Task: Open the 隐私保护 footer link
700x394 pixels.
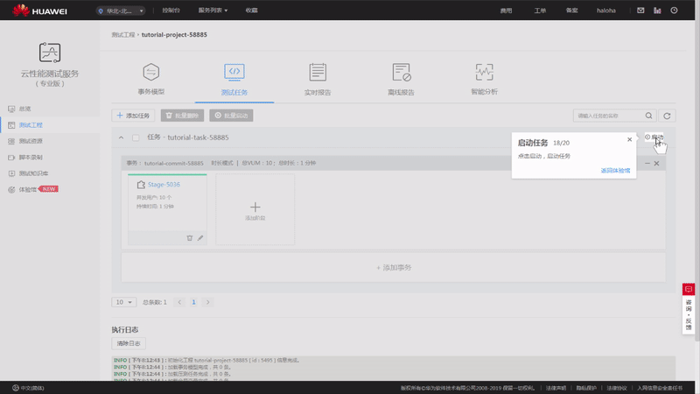Action: click(586, 388)
